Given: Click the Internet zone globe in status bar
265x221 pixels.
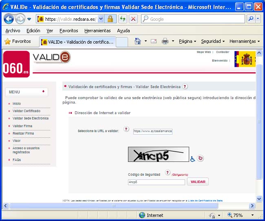Looking at the screenshot, I should 142,215.
